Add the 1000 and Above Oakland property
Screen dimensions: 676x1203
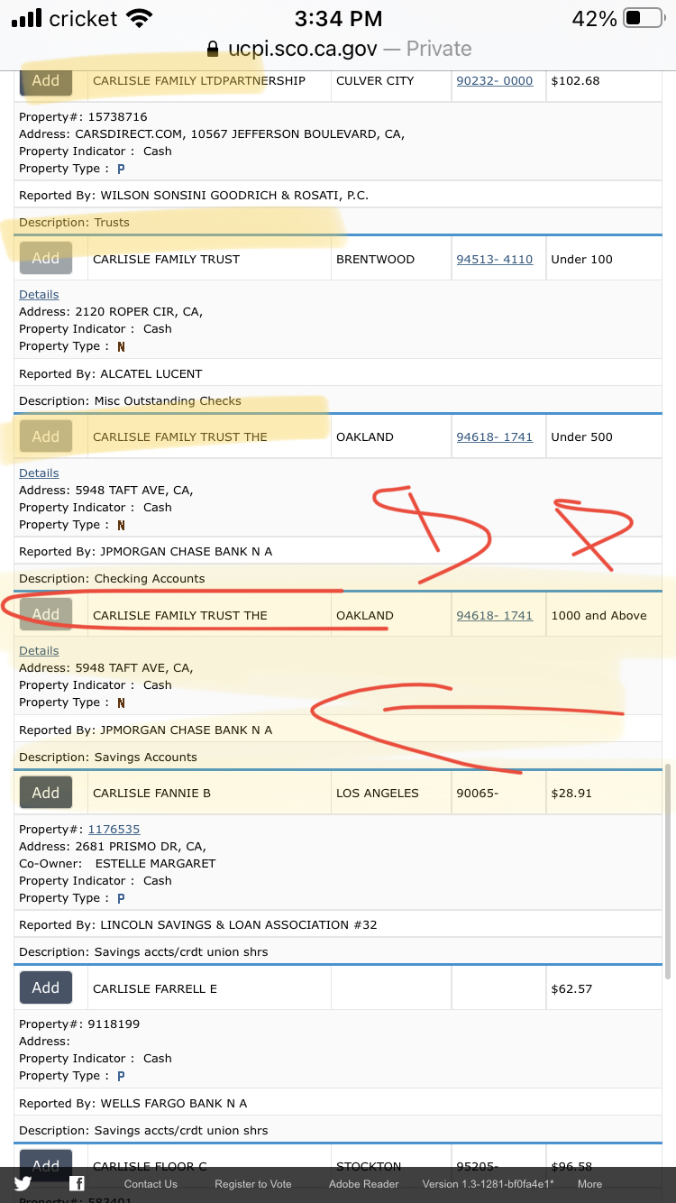point(46,614)
